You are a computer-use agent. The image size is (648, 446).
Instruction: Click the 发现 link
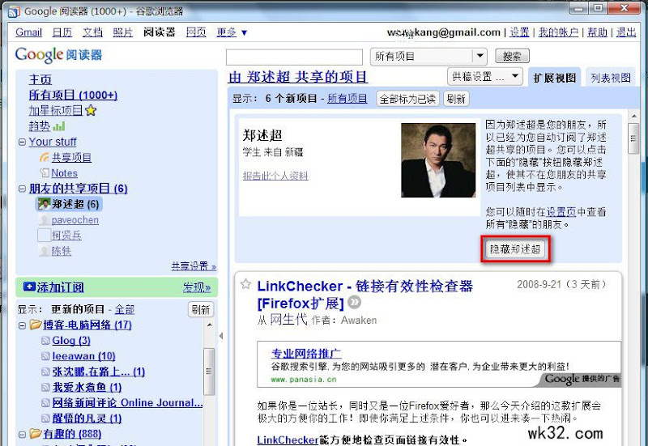coord(197,287)
